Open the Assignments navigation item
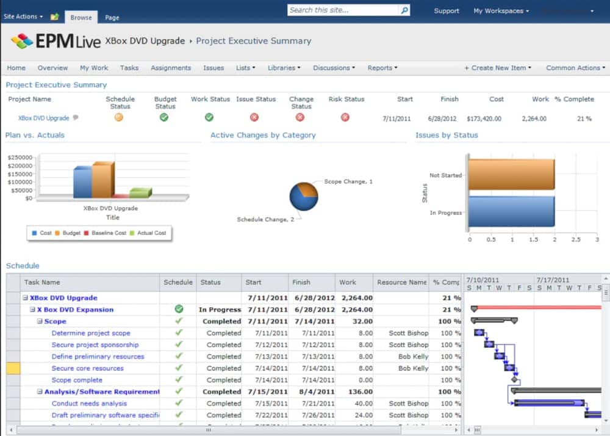 point(171,68)
